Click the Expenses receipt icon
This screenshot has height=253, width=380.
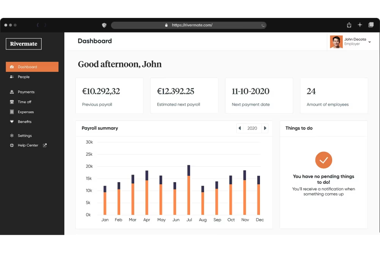(x=12, y=112)
